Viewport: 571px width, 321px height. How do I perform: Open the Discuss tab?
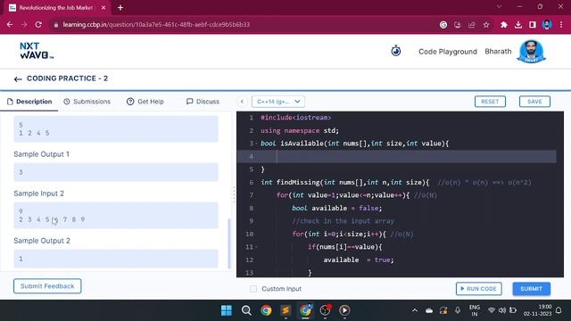coord(203,102)
